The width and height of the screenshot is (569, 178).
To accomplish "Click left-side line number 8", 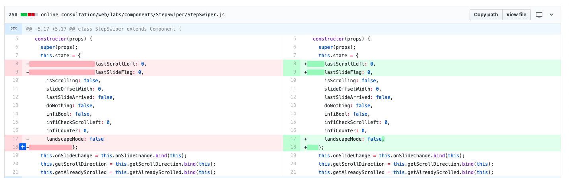I will [14, 64].
